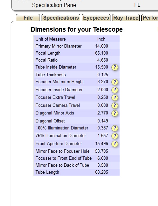Click Front Aperture Diameter help icon
The height and width of the screenshot is (206, 158).
115,144
